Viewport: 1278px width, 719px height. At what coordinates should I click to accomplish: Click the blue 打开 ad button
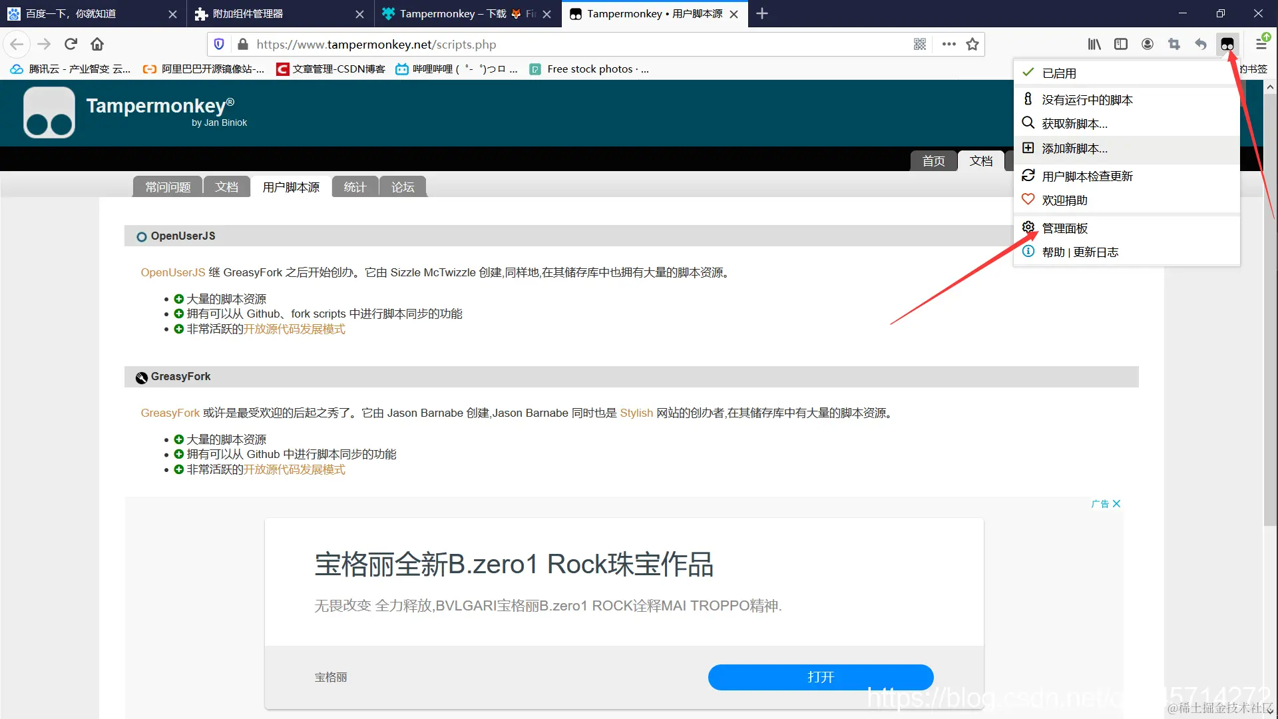coord(820,676)
